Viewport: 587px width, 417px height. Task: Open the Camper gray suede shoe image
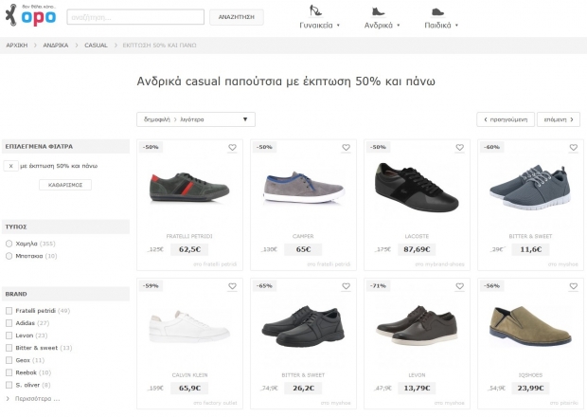(x=303, y=188)
